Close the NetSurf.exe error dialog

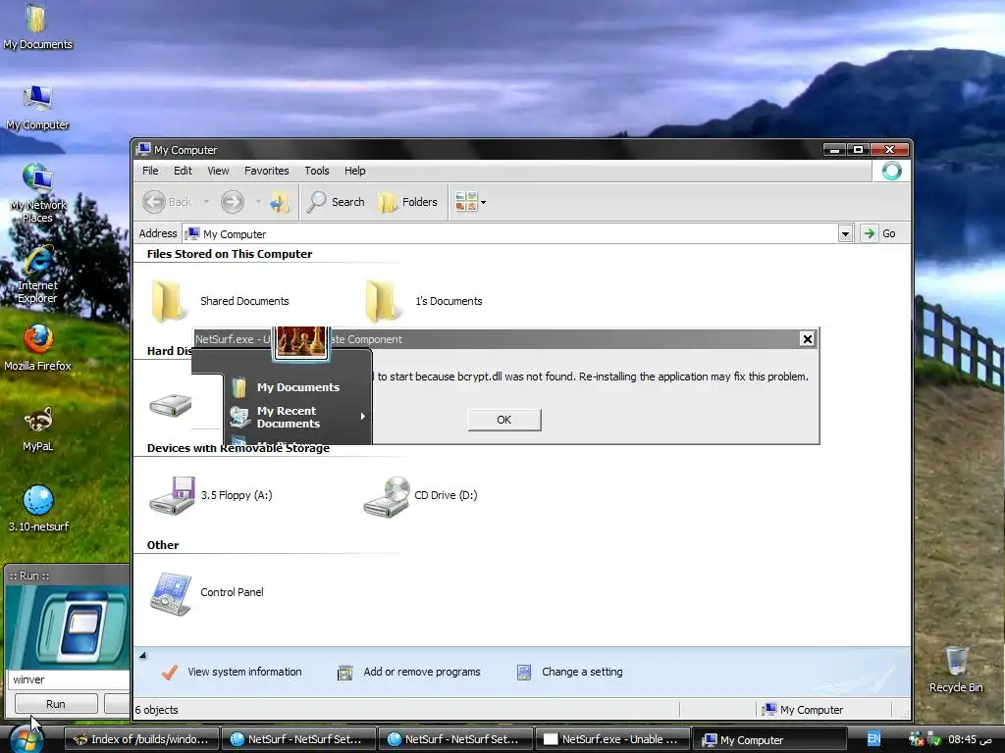[x=808, y=339]
